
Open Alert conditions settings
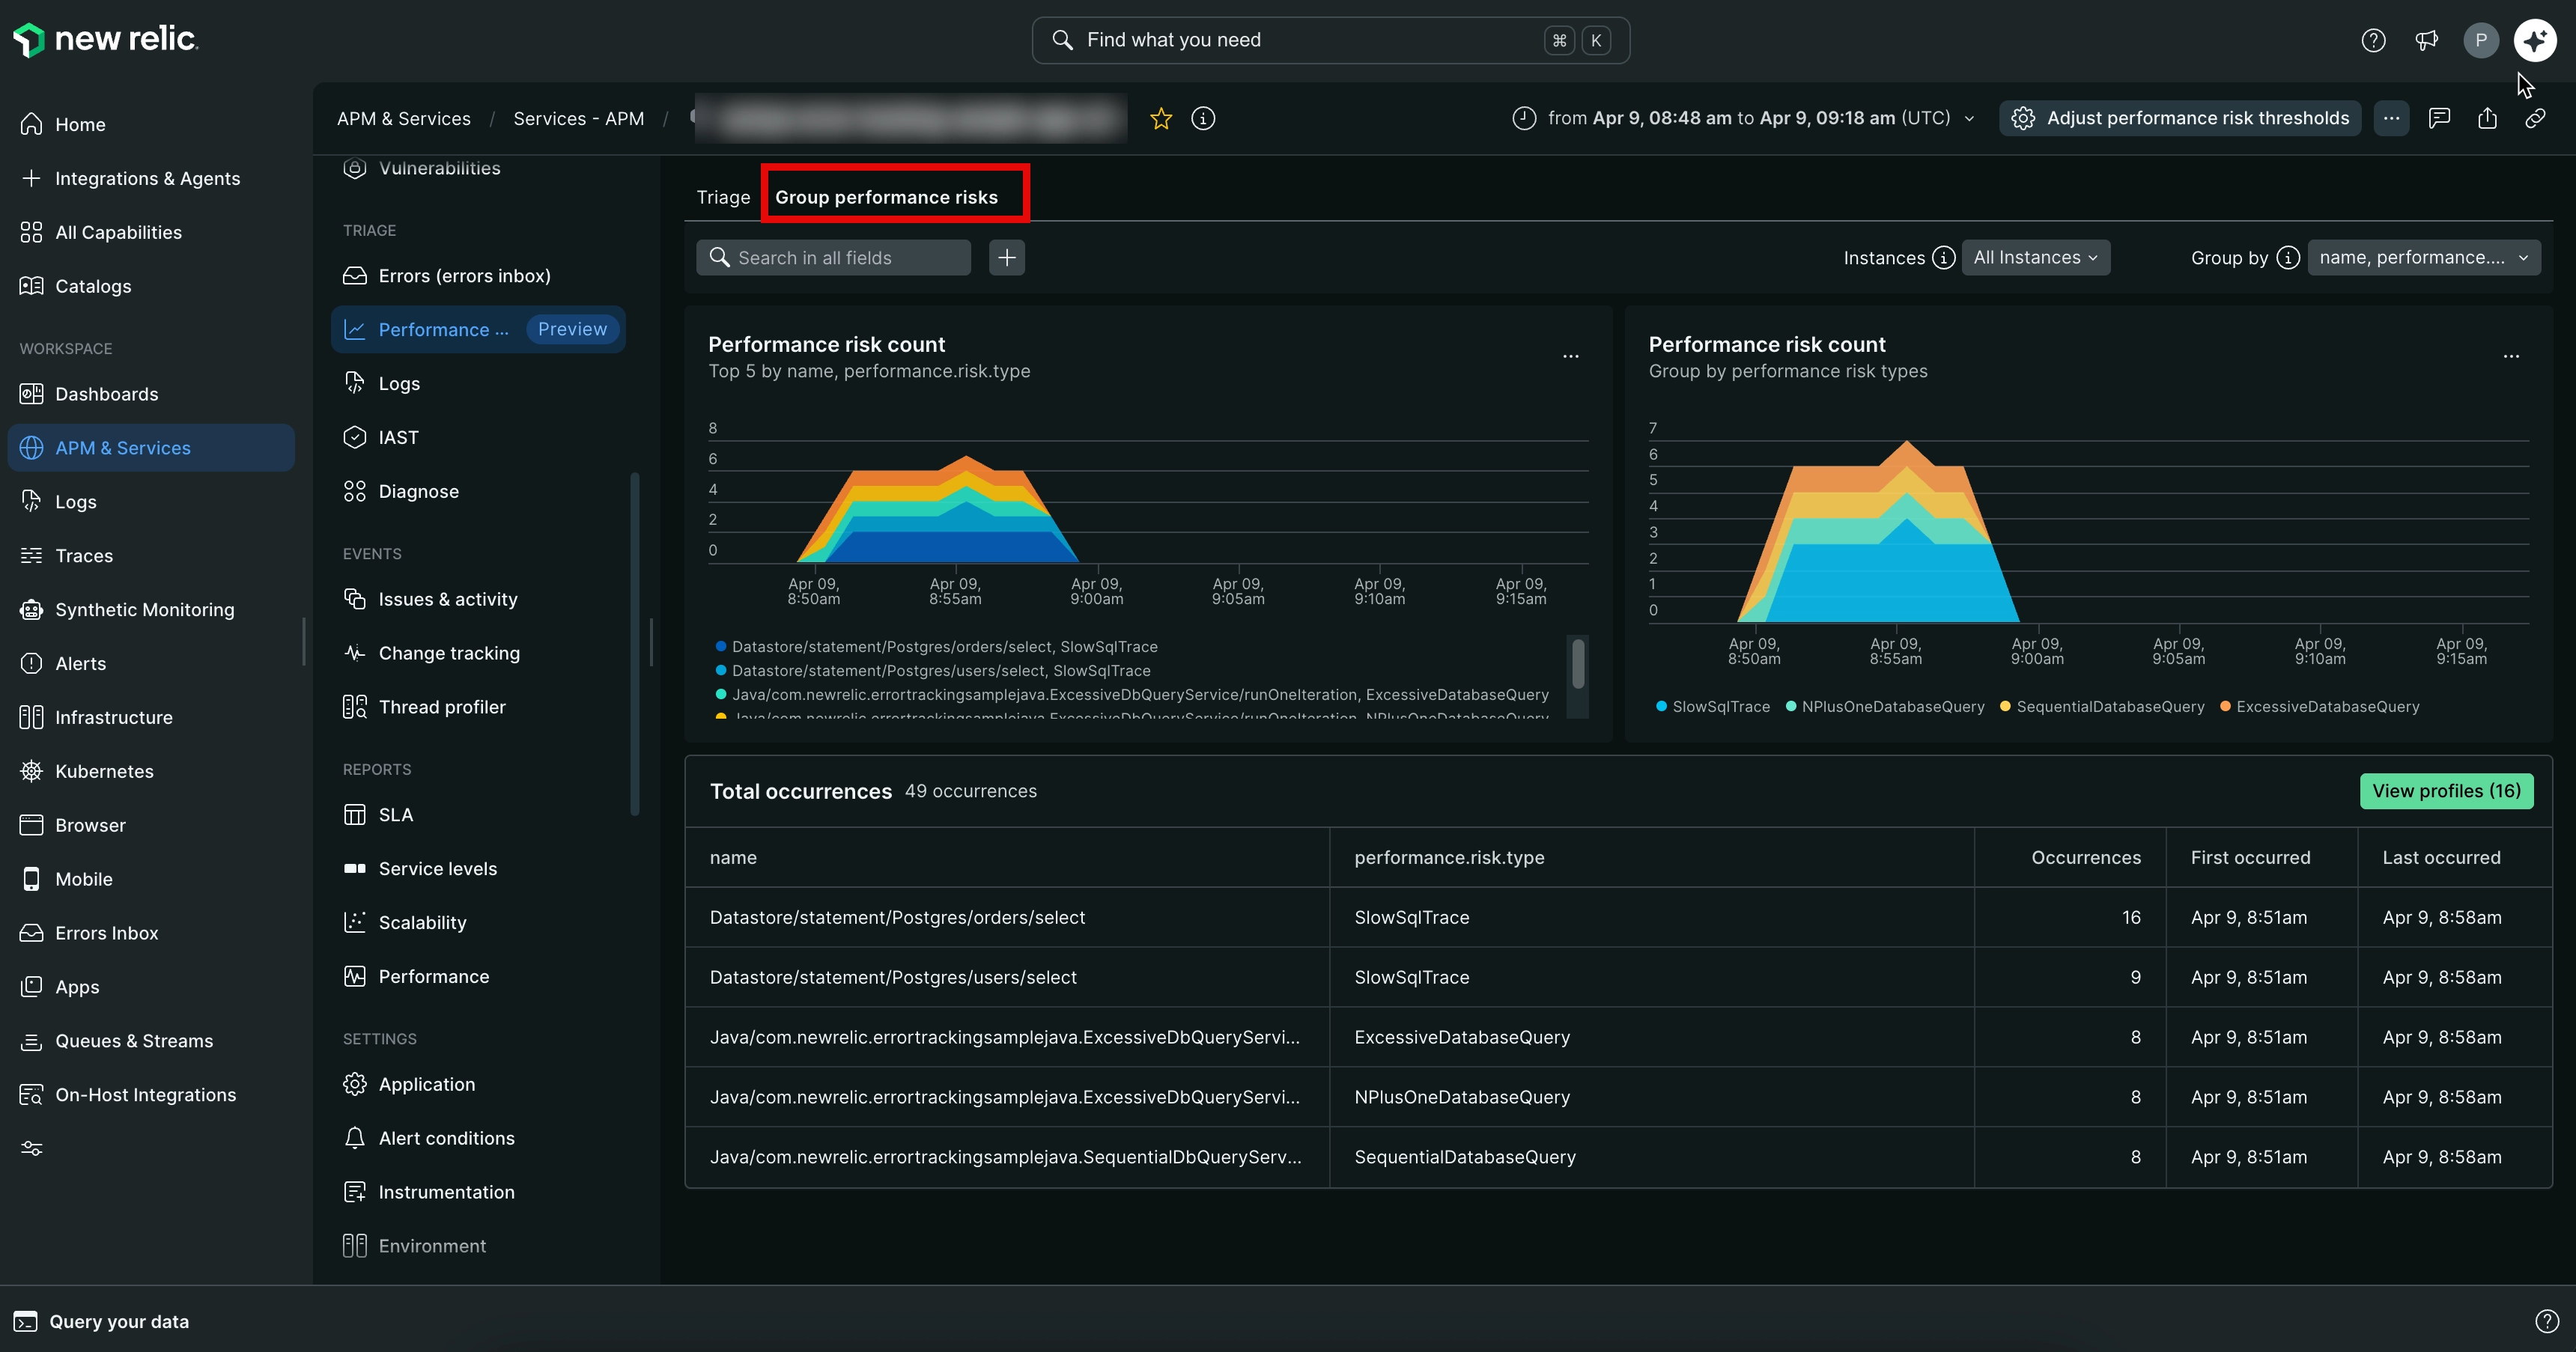pos(478,1138)
